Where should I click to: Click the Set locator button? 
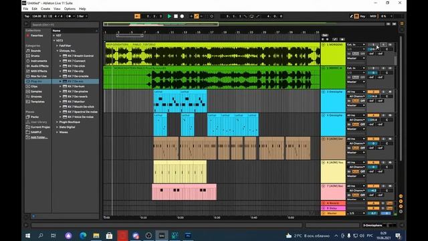(x=325, y=35)
